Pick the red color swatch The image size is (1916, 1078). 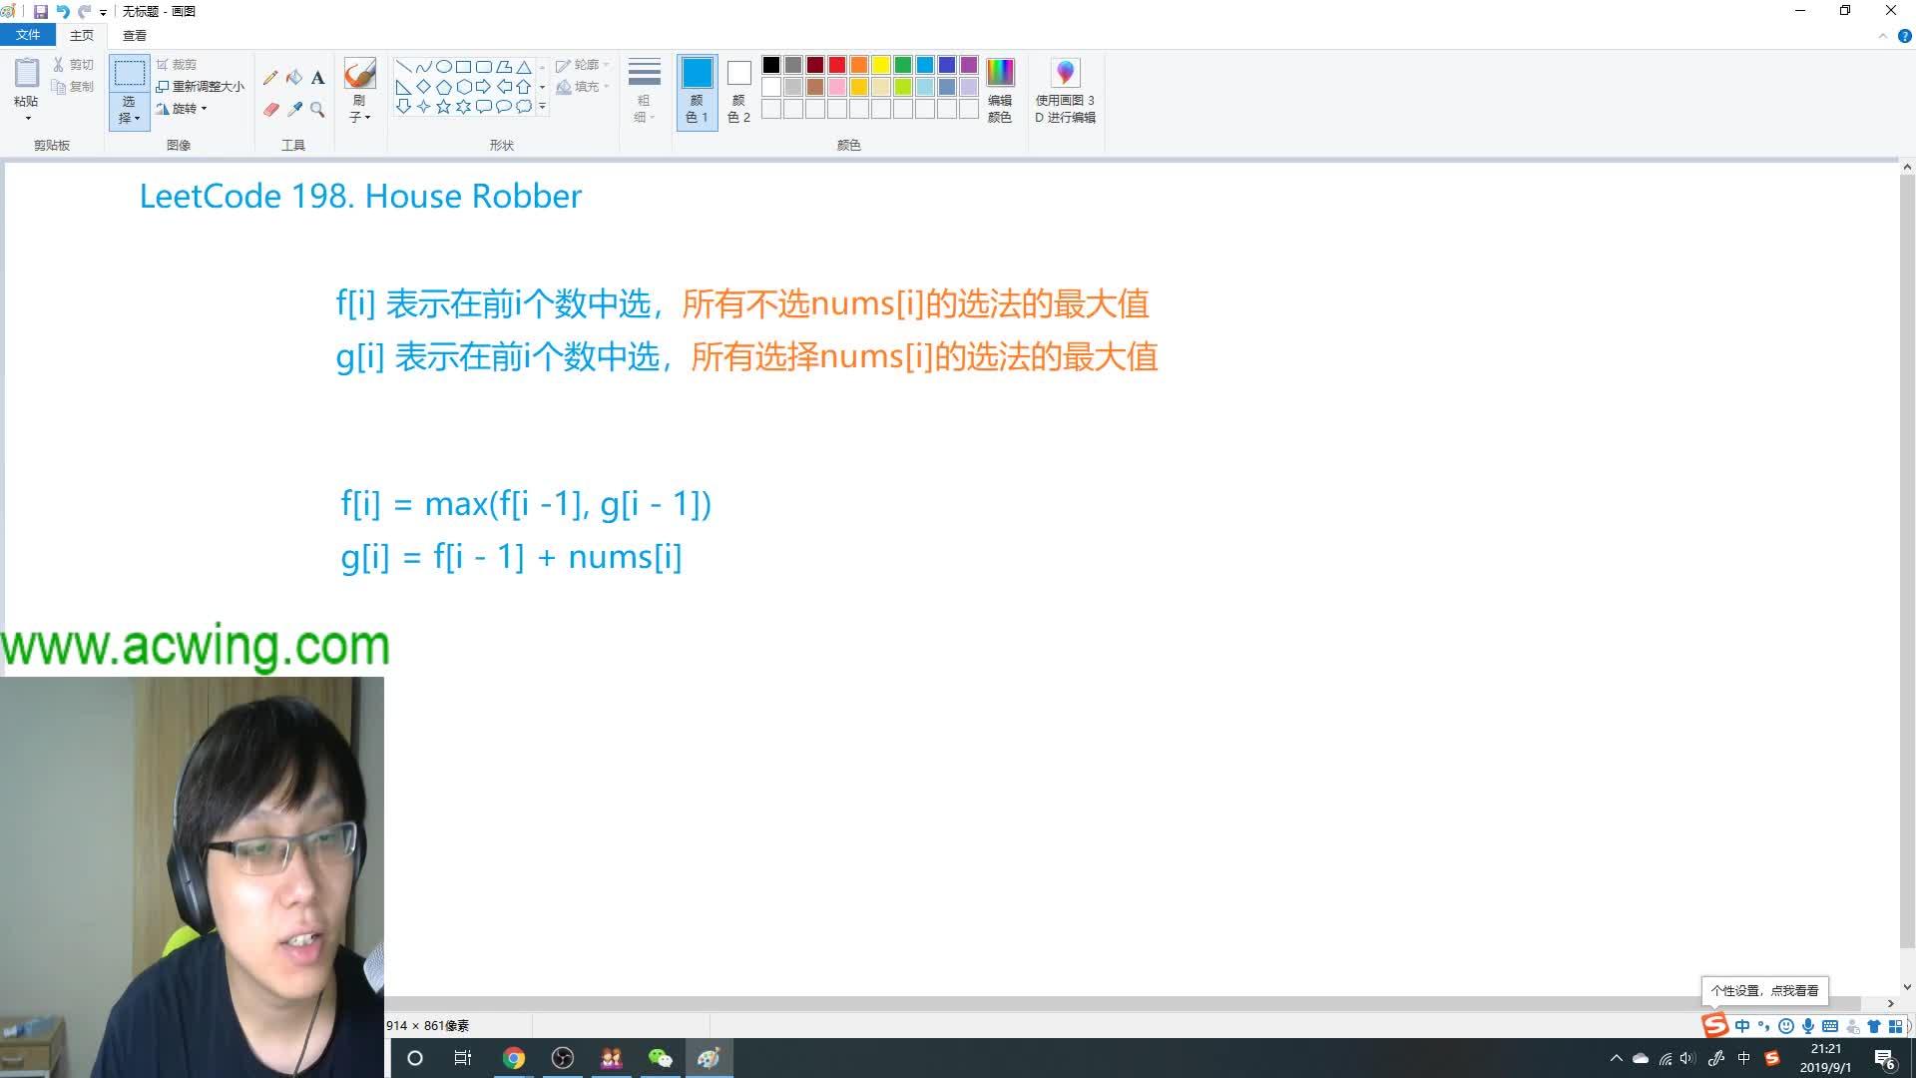coord(837,65)
